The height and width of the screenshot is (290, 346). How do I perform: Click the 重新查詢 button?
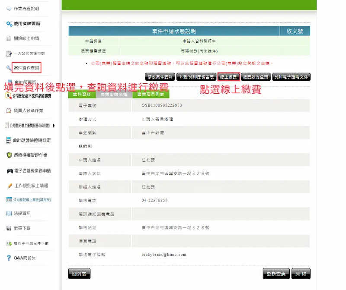pos(276,274)
